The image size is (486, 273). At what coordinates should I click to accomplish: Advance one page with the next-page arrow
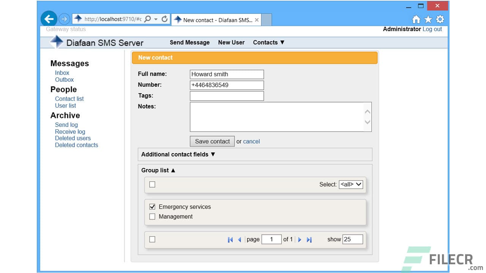[x=300, y=239]
